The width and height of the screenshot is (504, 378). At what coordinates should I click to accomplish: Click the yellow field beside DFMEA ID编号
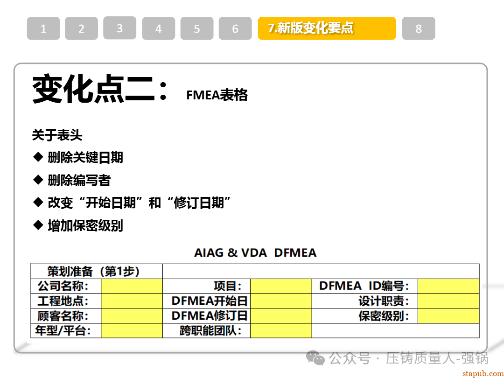(448, 286)
